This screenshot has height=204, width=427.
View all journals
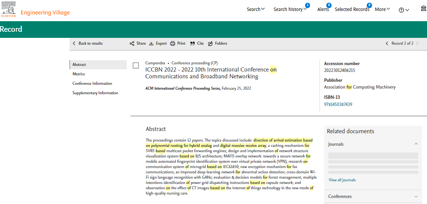(x=342, y=180)
